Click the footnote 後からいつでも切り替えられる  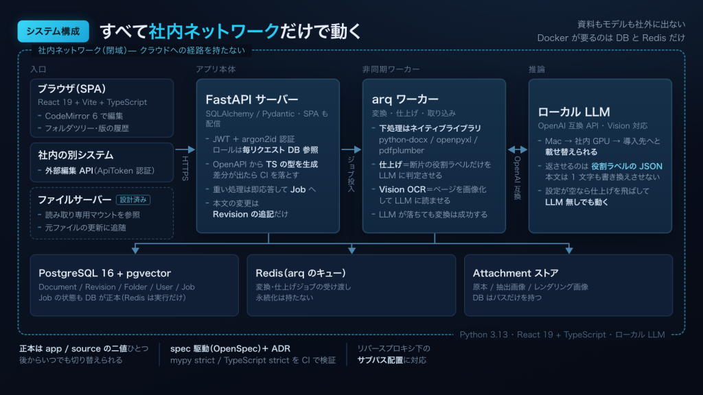point(71,360)
